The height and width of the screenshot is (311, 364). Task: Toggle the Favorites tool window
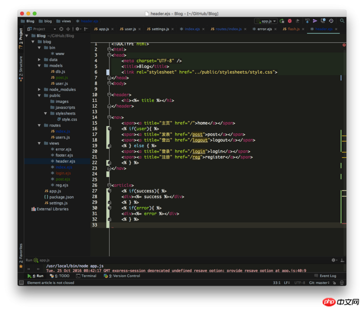[x=20, y=253]
